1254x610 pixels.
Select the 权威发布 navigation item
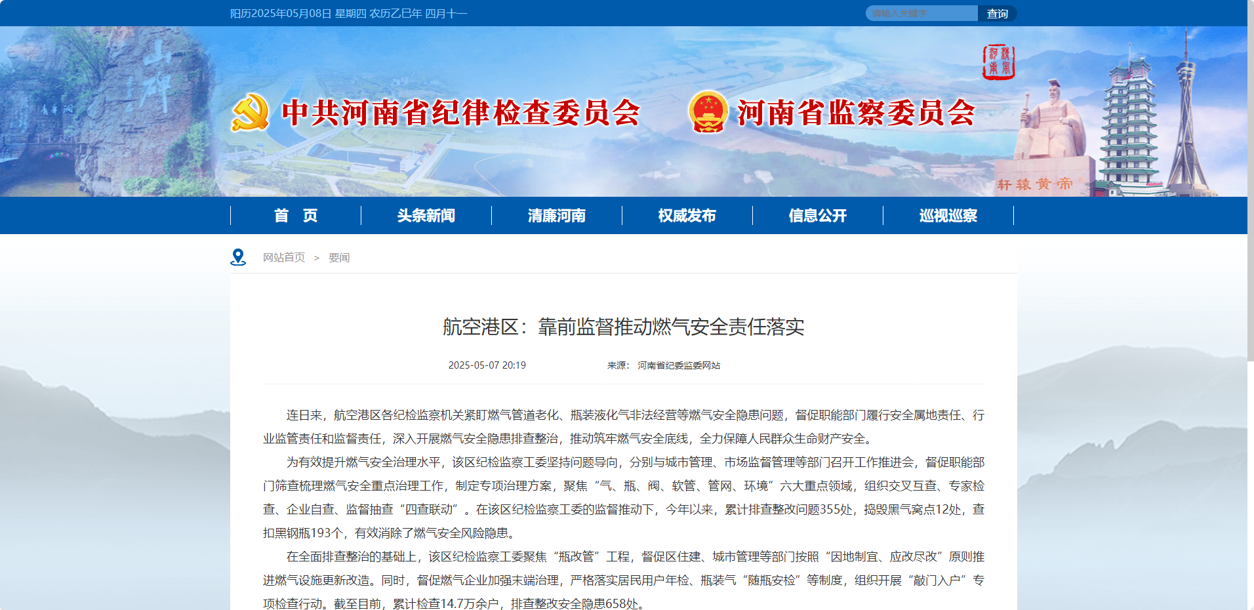(687, 216)
